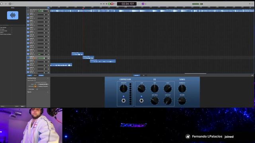Select the long audio region on top track
The width and height of the screenshot is (255, 143).
(x=152, y=11)
